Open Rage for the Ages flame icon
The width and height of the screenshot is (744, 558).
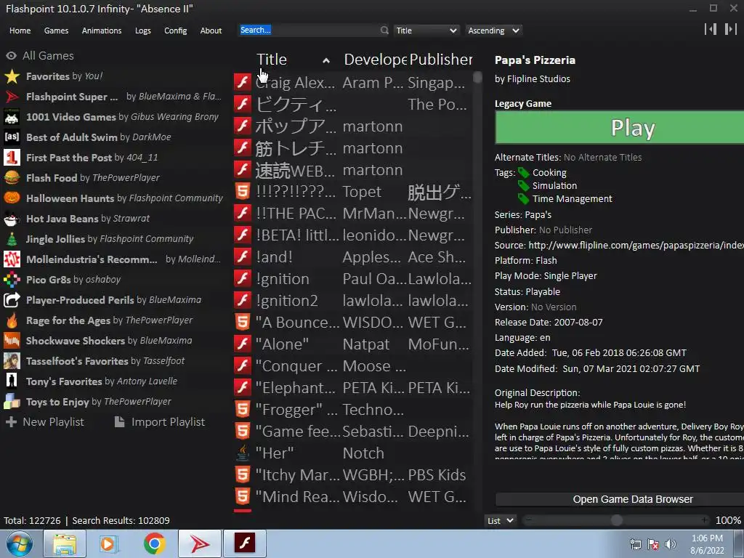click(12, 320)
